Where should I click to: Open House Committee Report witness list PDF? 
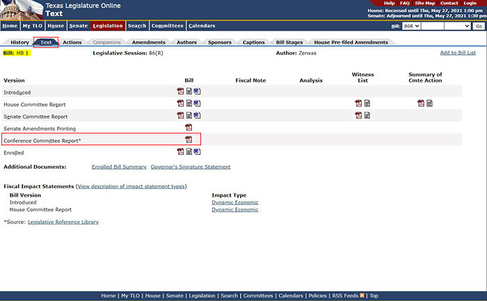point(358,104)
